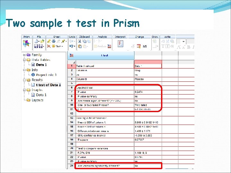The width and height of the screenshot is (231, 173).
Task: Click the square root icon in Write group
Action: click(x=163, y=41)
